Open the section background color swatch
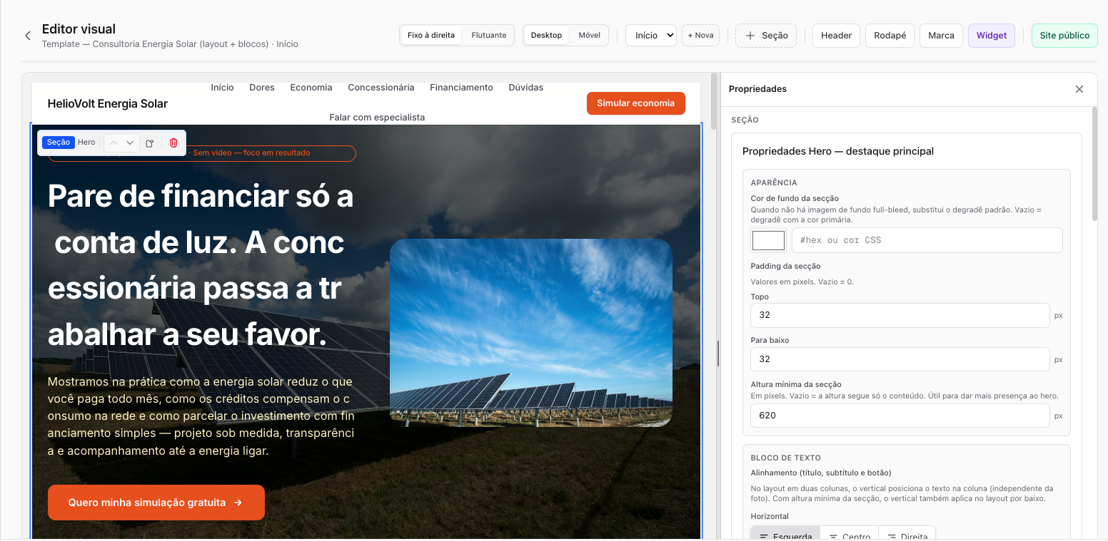The width and height of the screenshot is (1108, 541). point(769,240)
